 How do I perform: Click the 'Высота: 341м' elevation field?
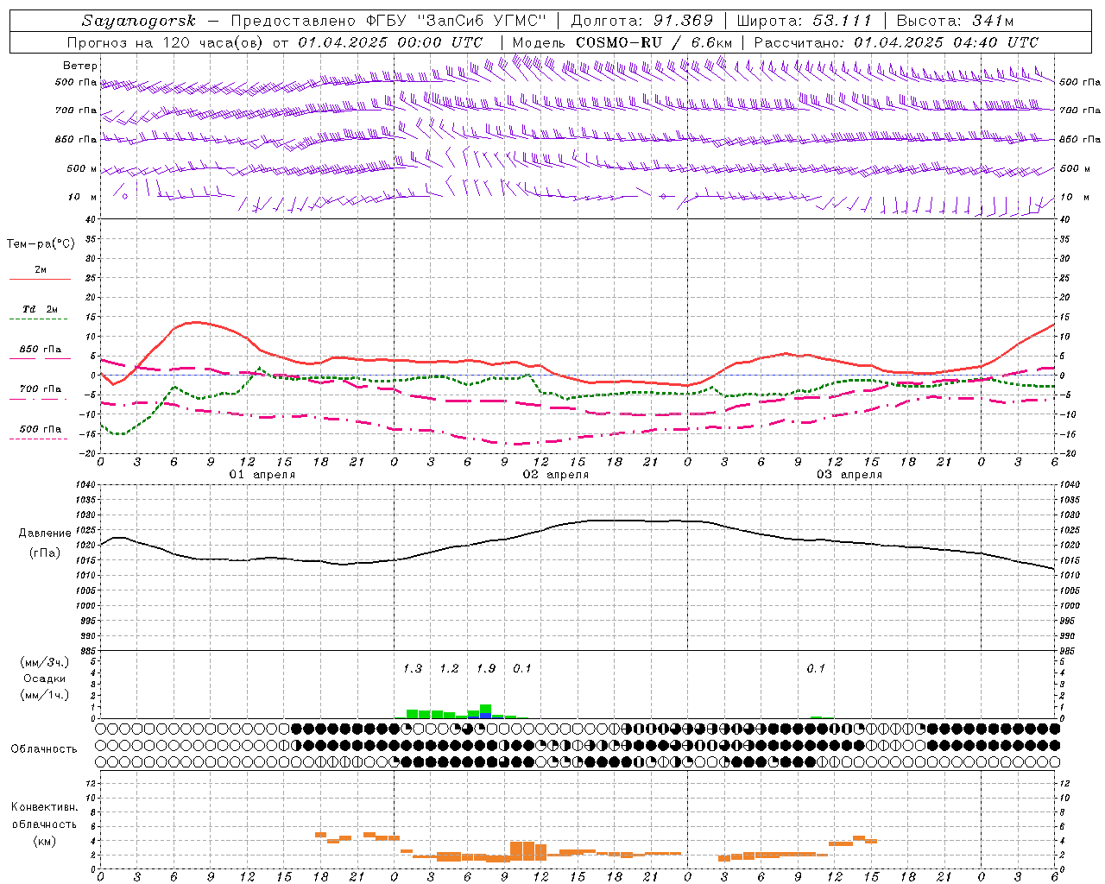955,21
